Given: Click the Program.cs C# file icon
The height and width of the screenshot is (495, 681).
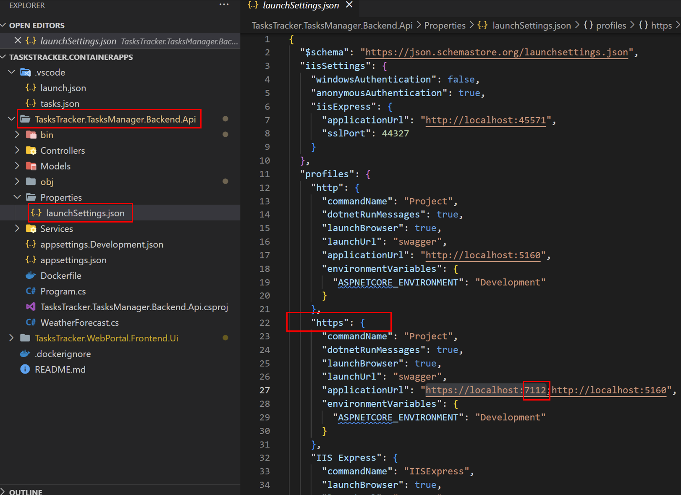Looking at the screenshot, I should tap(31, 291).
